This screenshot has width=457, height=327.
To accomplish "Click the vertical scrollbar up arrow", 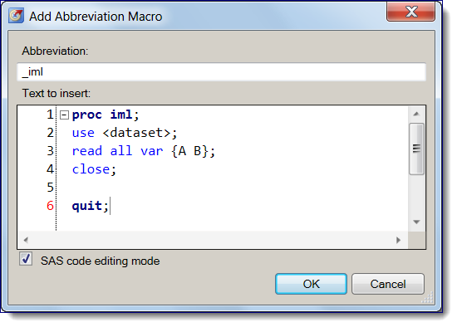I will (x=416, y=114).
